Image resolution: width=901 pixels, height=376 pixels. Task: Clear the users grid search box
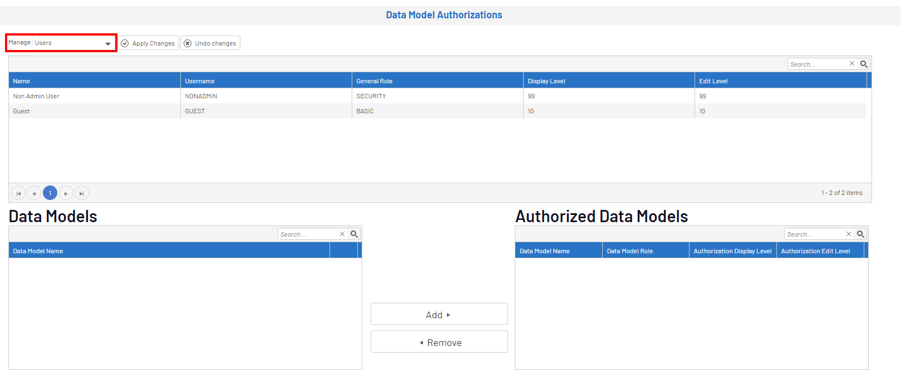851,64
